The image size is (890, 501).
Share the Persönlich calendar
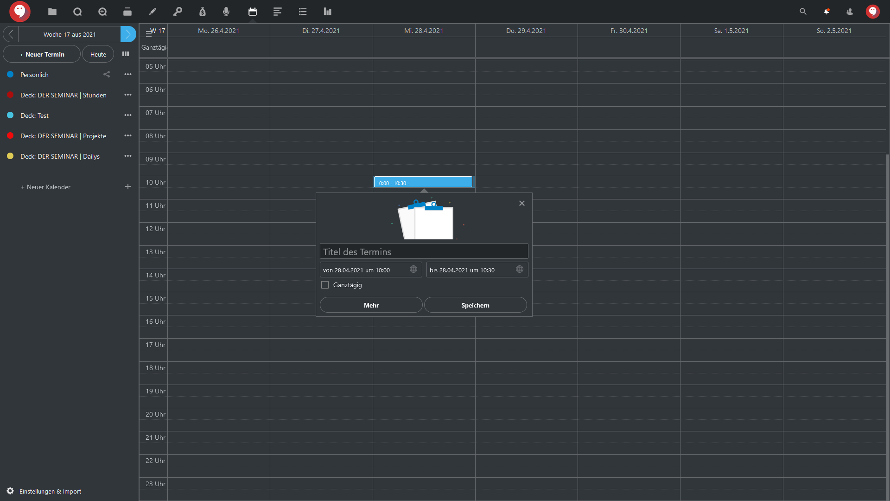(x=107, y=74)
